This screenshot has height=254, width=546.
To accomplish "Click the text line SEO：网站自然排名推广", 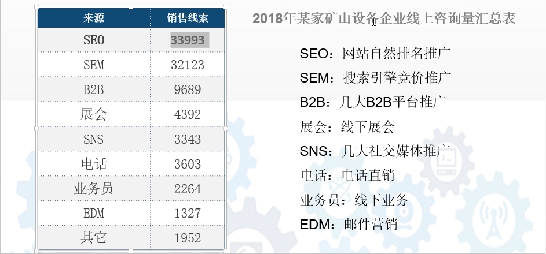I will point(375,54).
